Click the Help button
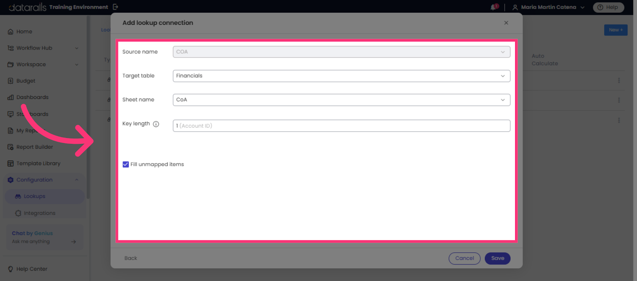The height and width of the screenshot is (281, 637). 608,7
